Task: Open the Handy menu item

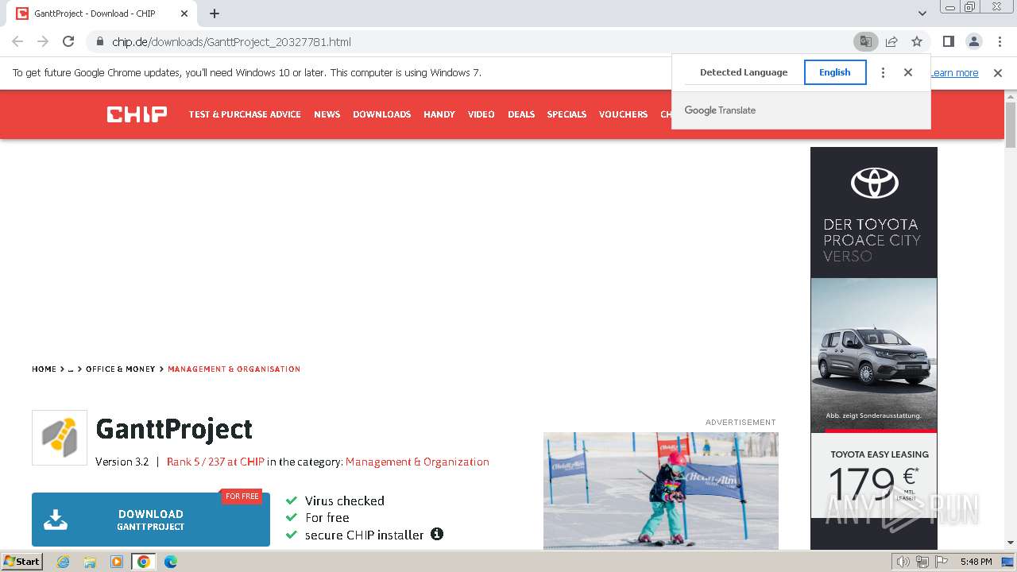Action: click(x=439, y=114)
